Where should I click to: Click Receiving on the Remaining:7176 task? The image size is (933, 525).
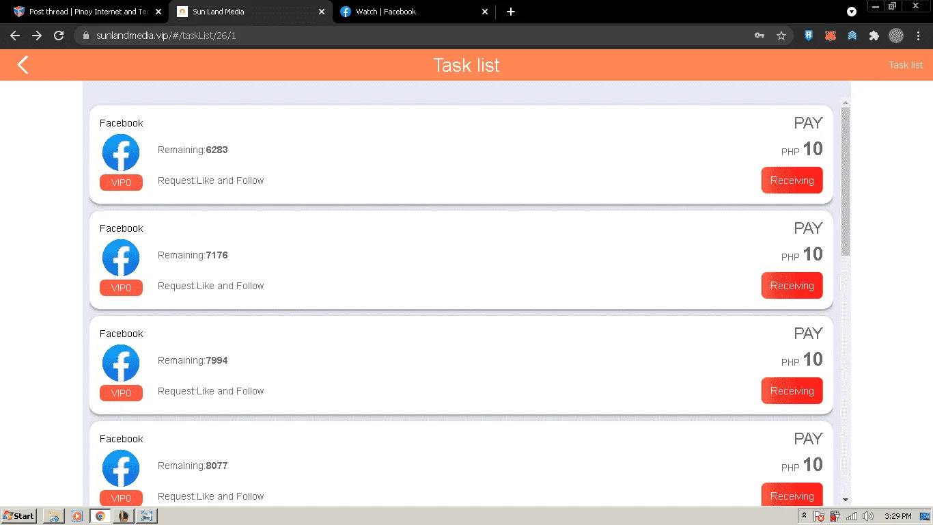792,286
